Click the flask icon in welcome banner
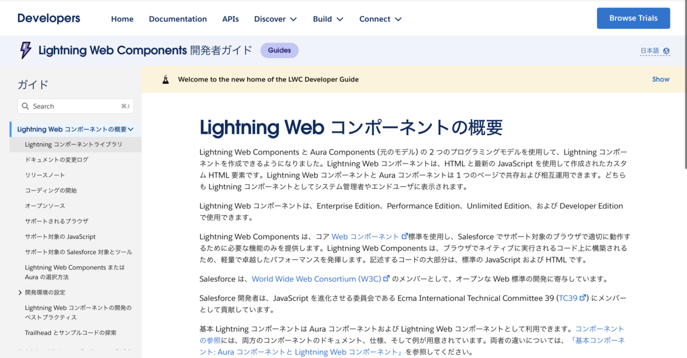Screen dimensions: 687x358 point(166,80)
